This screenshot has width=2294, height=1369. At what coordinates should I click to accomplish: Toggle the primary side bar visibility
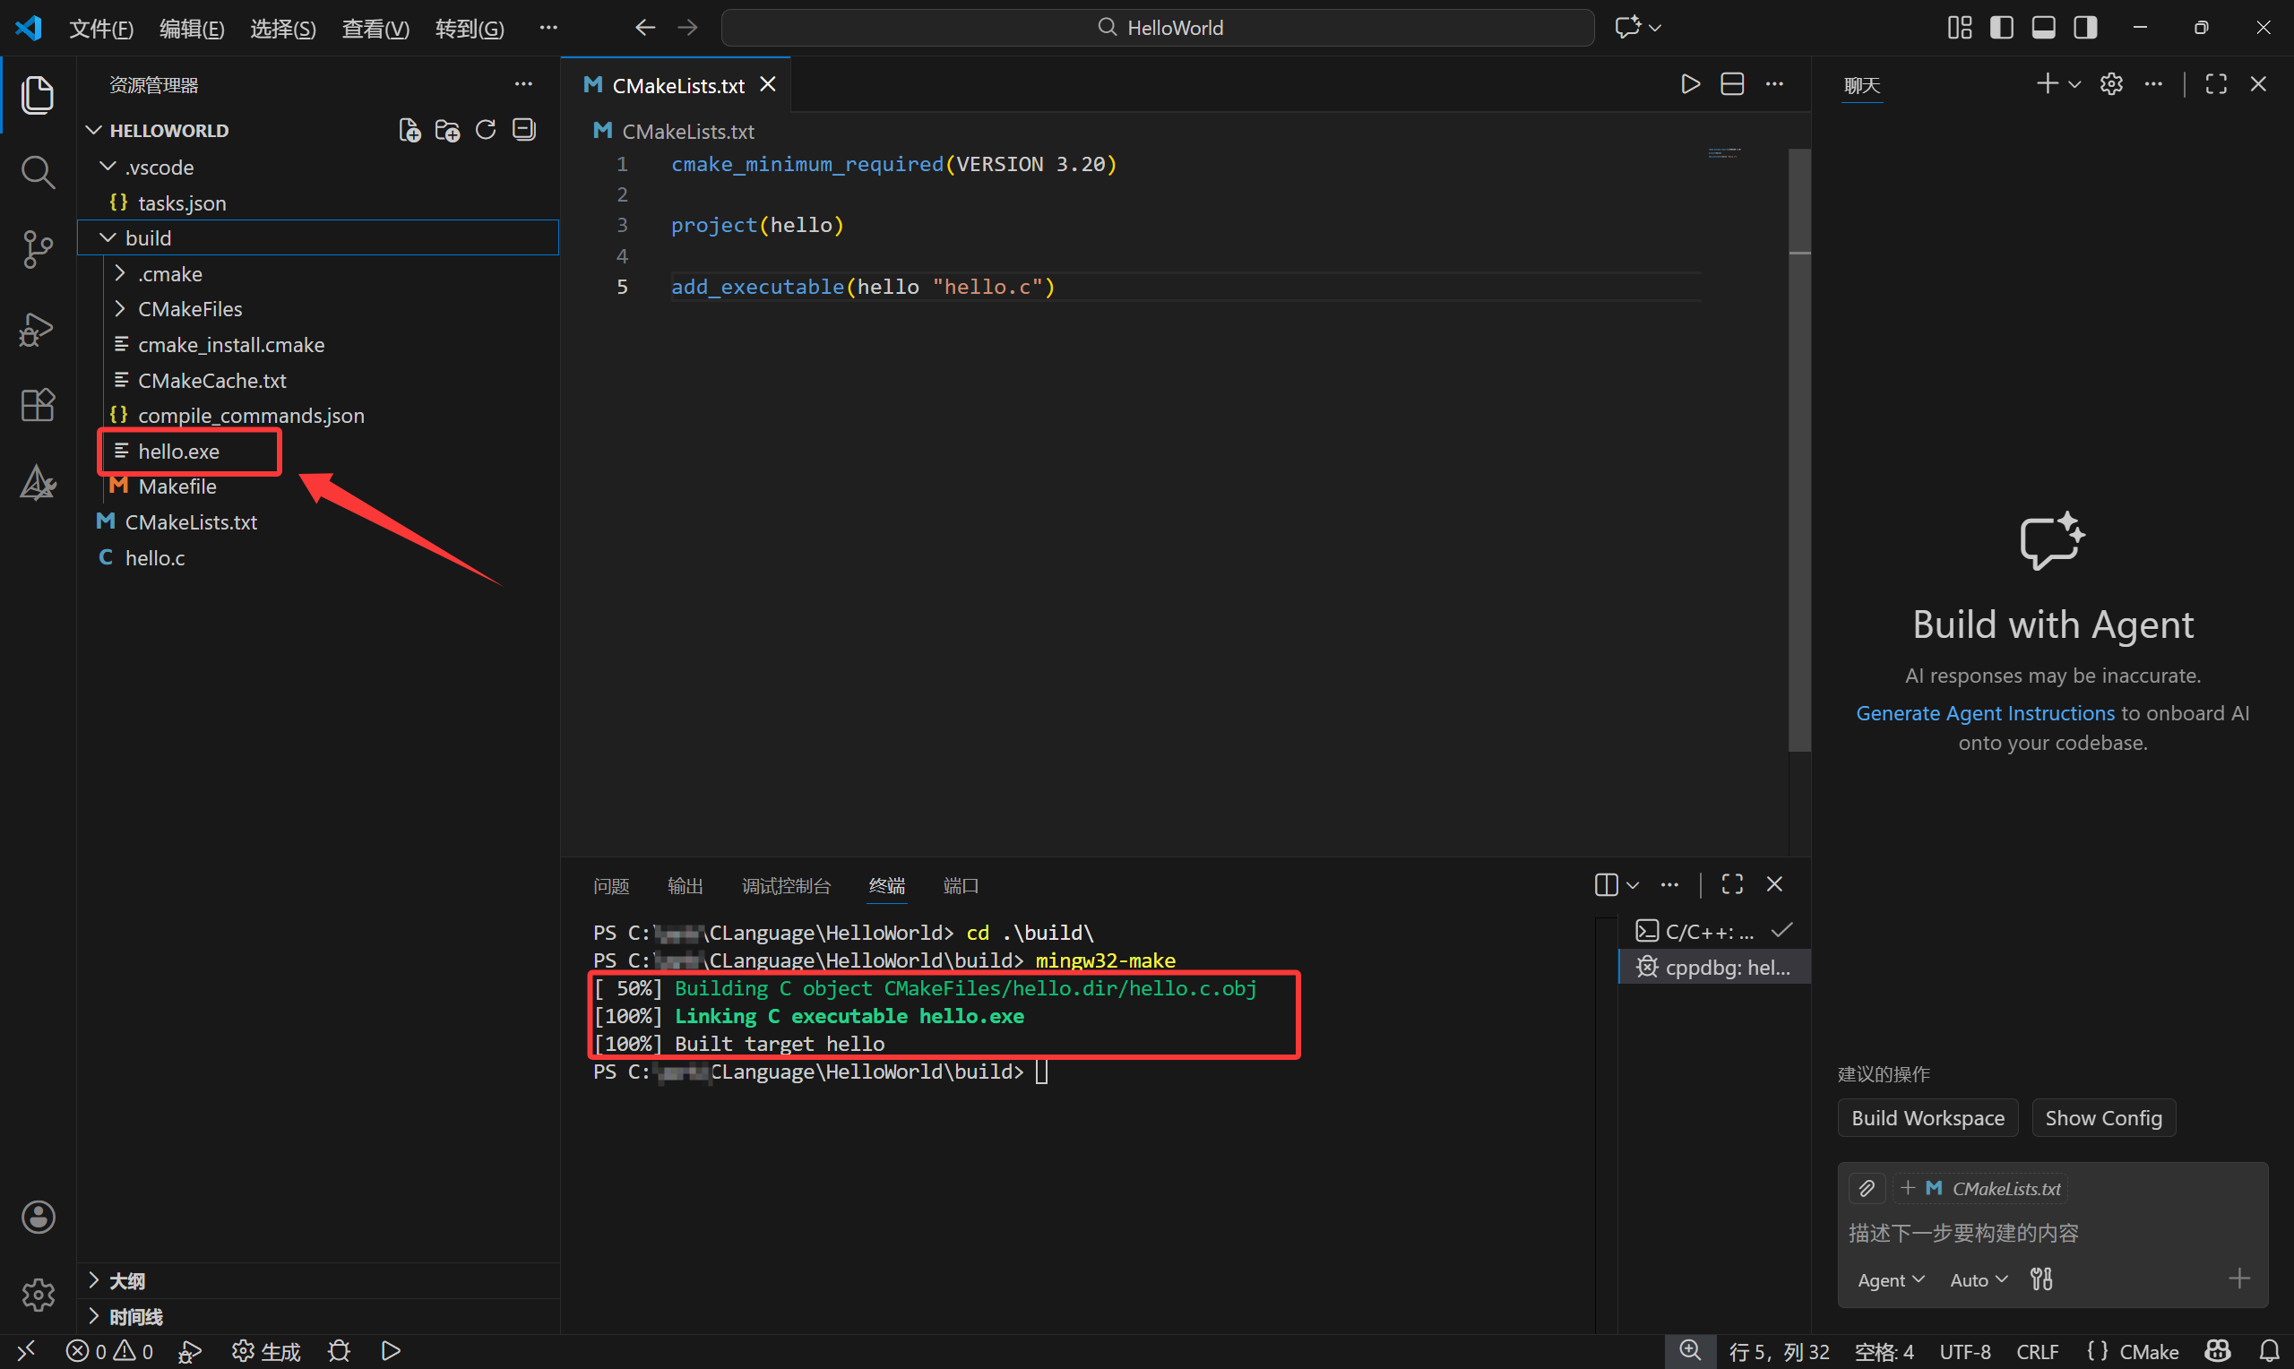tap(2002, 28)
